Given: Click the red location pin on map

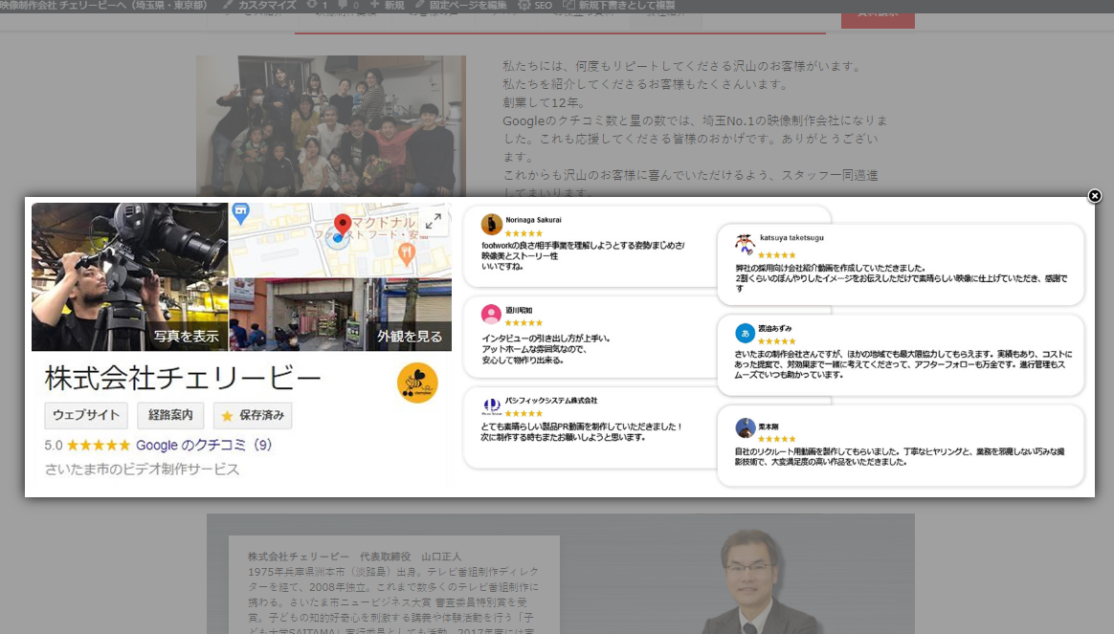Looking at the screenshot, I should point(342,226).
